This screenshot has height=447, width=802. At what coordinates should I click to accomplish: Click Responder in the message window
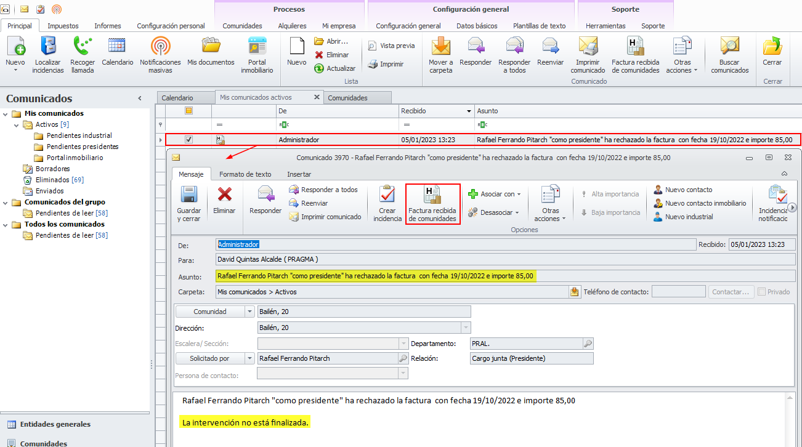[265, 201]
